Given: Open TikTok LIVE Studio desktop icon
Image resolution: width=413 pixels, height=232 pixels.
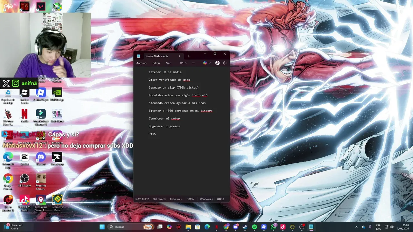Looking at the screenshot, I should 25,204.
